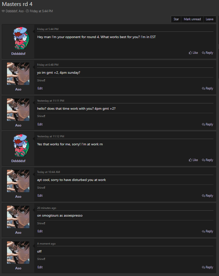Click the 'Friday at 5:44 PM' post timestamp

coord(48,29)
